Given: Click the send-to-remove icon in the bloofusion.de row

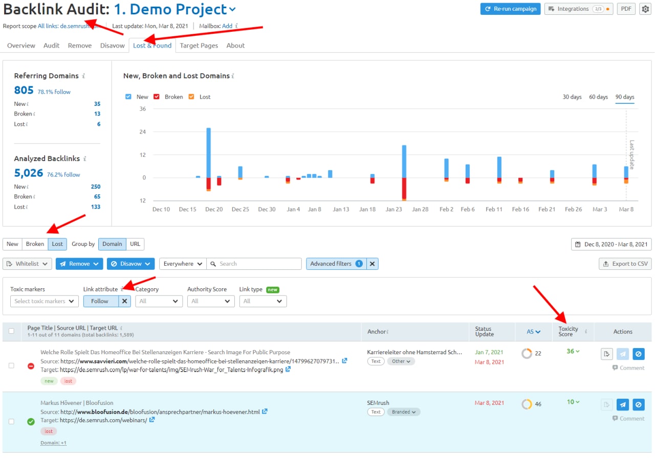Looking at the screenshot, I should click(x=622, y=405).
